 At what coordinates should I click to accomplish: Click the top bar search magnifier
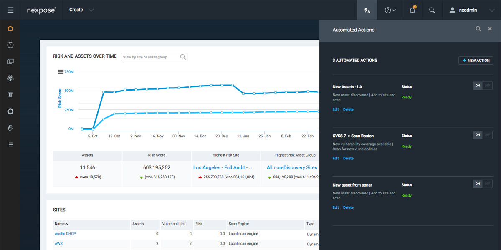pos(432,10)
